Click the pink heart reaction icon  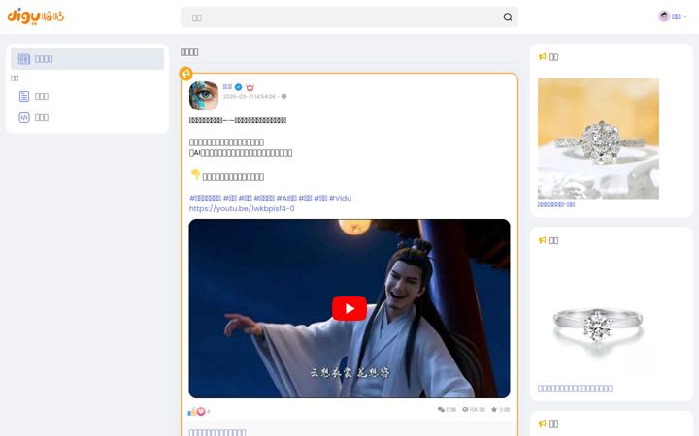201,412
